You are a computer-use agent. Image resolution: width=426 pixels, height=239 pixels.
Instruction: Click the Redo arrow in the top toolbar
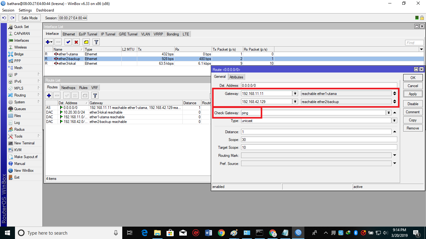[x=12, y=18]
